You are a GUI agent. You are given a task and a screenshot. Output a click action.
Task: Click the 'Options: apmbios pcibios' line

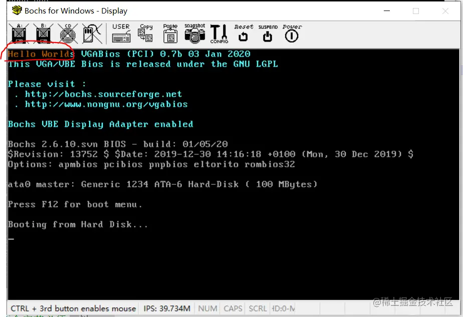pyautogui.click(x=151, y=164)
